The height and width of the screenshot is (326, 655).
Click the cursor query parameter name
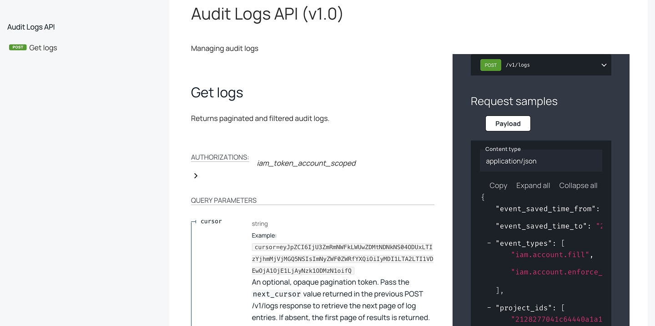[211, 221]
